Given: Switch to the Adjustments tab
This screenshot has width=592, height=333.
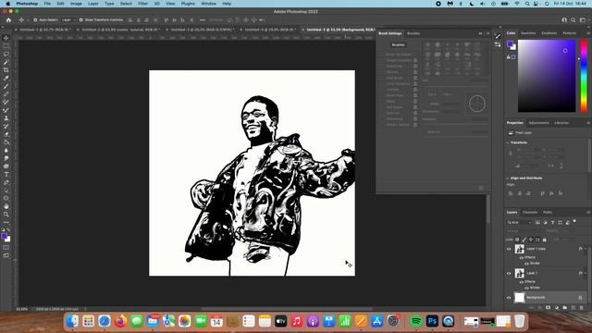Looking at the screenshot, I should pyautogui.click(x=538, y=123).
